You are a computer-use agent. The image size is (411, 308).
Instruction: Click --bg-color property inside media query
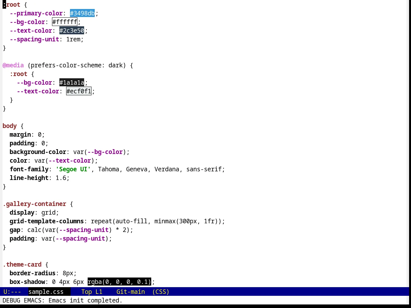[34, 82]
